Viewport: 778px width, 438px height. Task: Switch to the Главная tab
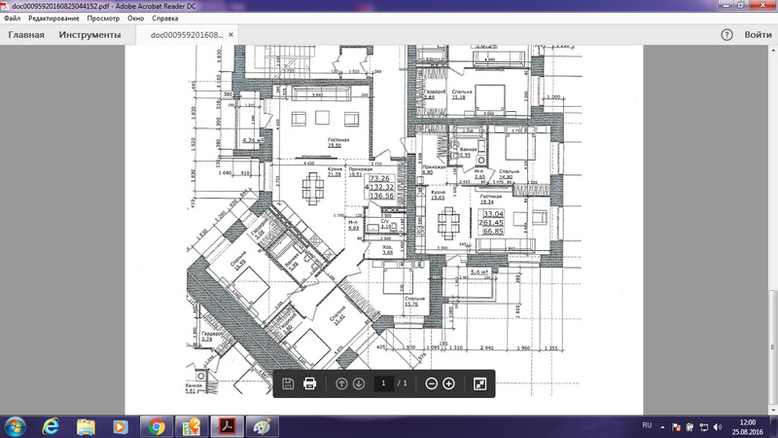[26, 35]
